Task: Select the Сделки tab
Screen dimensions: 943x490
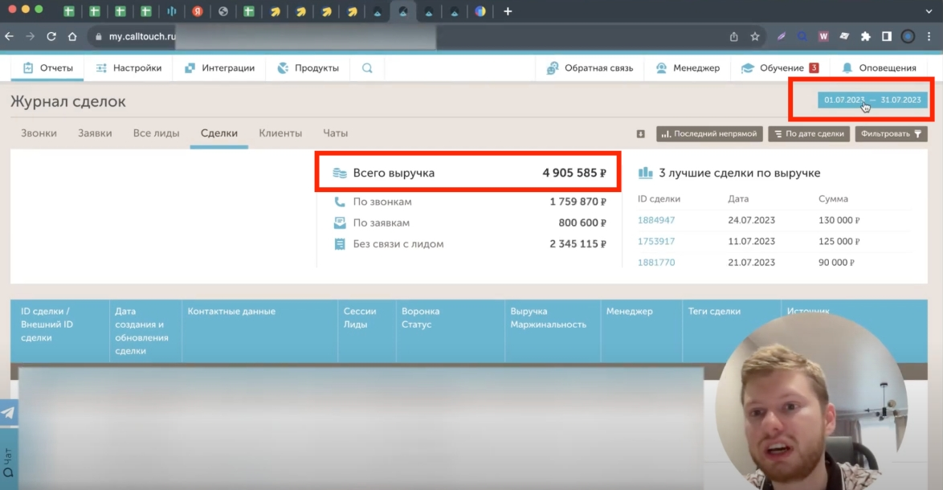Action: 219,133
